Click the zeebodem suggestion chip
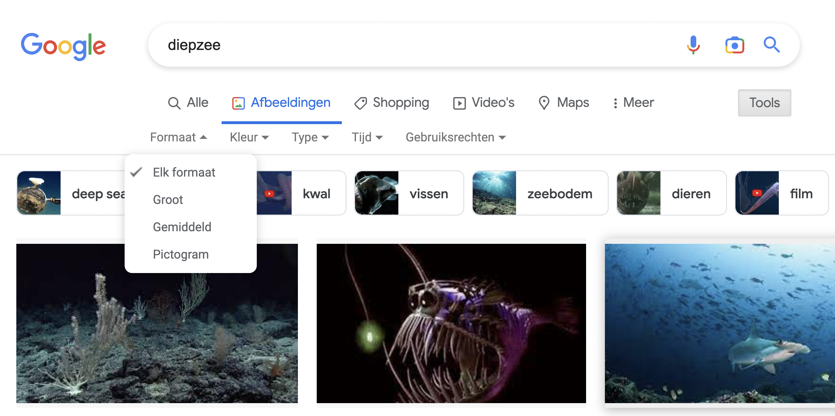 coord(540,194)
